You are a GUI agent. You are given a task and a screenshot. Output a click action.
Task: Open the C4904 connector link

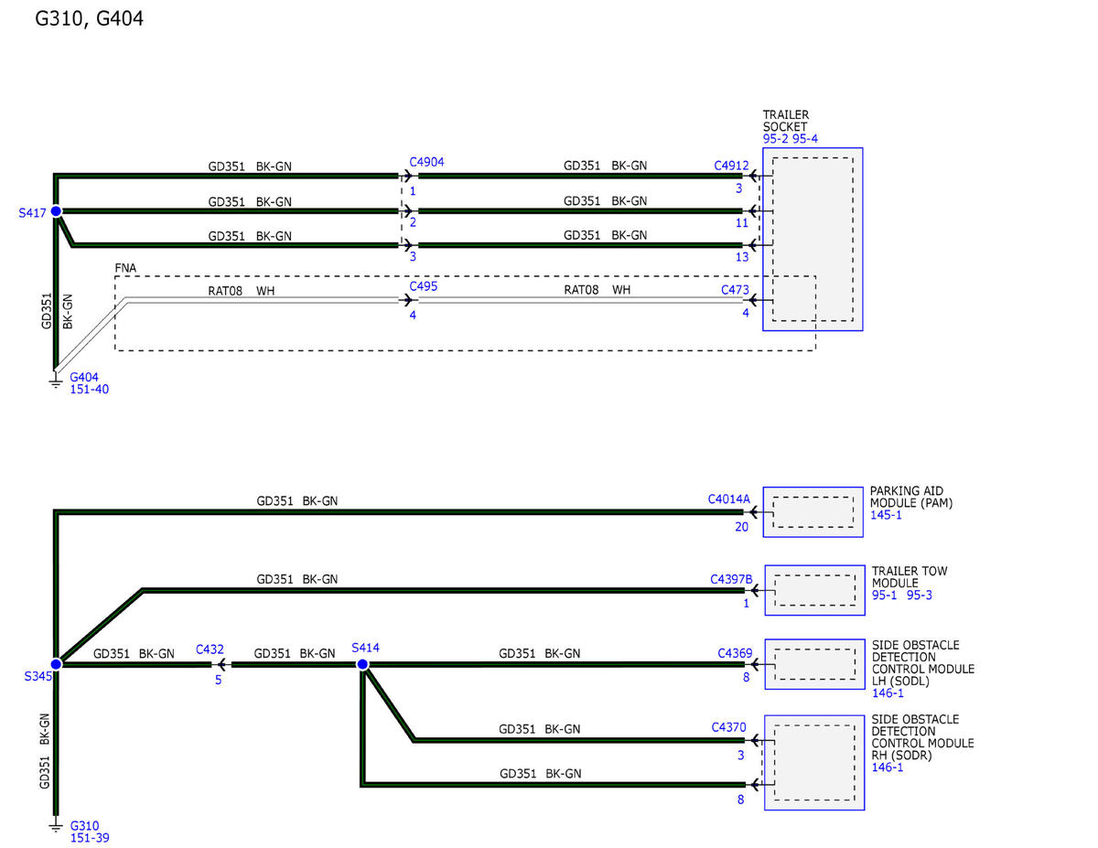426,163
